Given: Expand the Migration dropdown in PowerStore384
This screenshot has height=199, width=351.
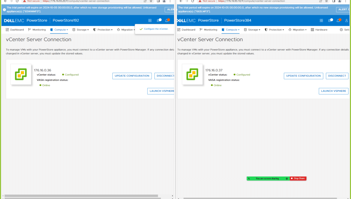Looking at the screenshot, I should [x=298, y=30].
